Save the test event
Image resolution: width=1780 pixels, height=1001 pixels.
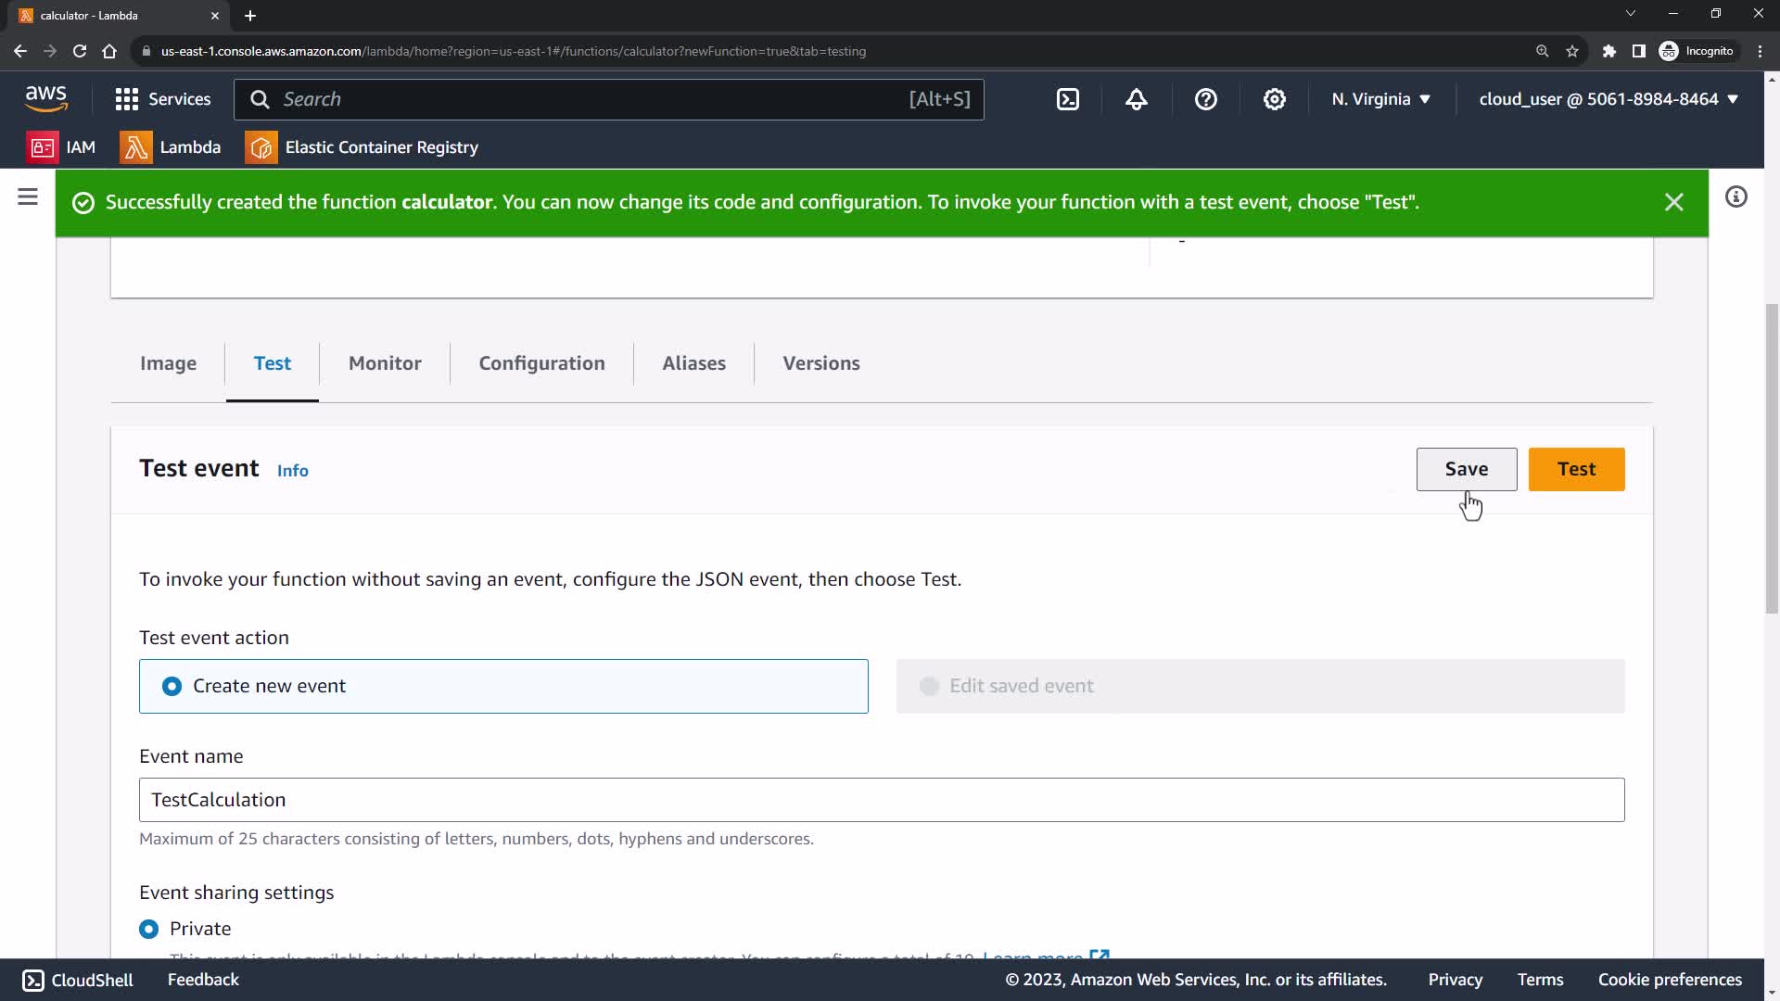[x=1466, y=469]
